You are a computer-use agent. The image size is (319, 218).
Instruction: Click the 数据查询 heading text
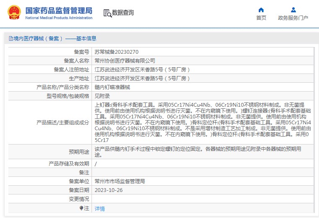click(x=123, y=13)
